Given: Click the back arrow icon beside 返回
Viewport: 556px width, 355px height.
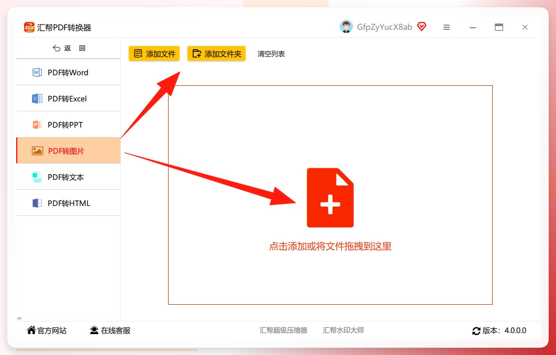Looking at the screenshot, I should click(57, 48).
